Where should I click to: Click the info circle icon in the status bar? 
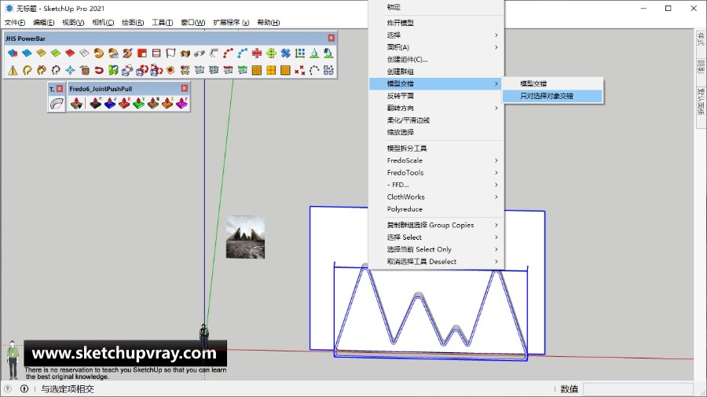[x=24, y=389]
